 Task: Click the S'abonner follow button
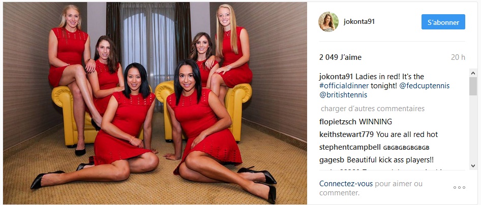pos(443,22)
